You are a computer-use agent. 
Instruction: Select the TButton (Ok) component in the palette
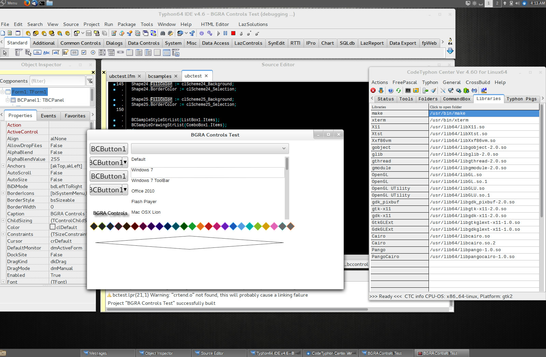tap(37, 52)
